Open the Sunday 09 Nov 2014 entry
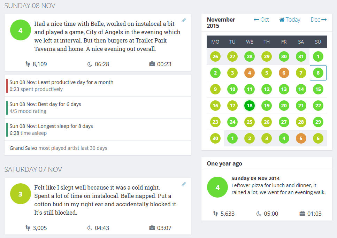 255,178
